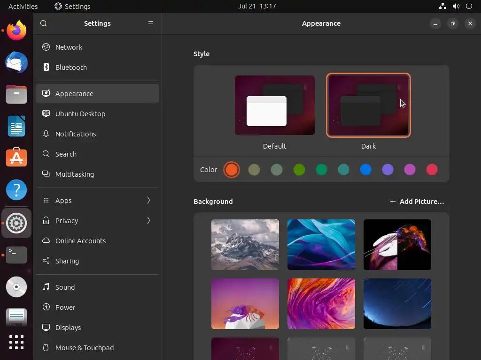
Task: Choose the blue accent color
Action: [365, 170]
